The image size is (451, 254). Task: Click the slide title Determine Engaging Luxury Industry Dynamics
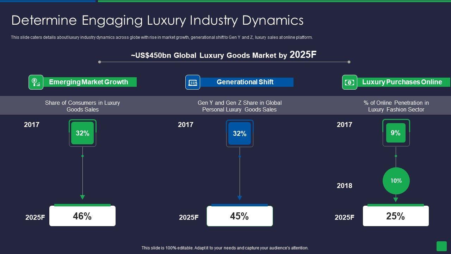pos(157,20)
